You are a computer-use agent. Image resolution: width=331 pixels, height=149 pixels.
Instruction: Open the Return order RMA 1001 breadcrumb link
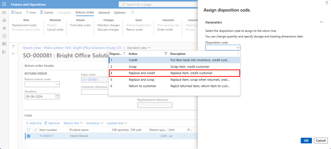point(72,48)
